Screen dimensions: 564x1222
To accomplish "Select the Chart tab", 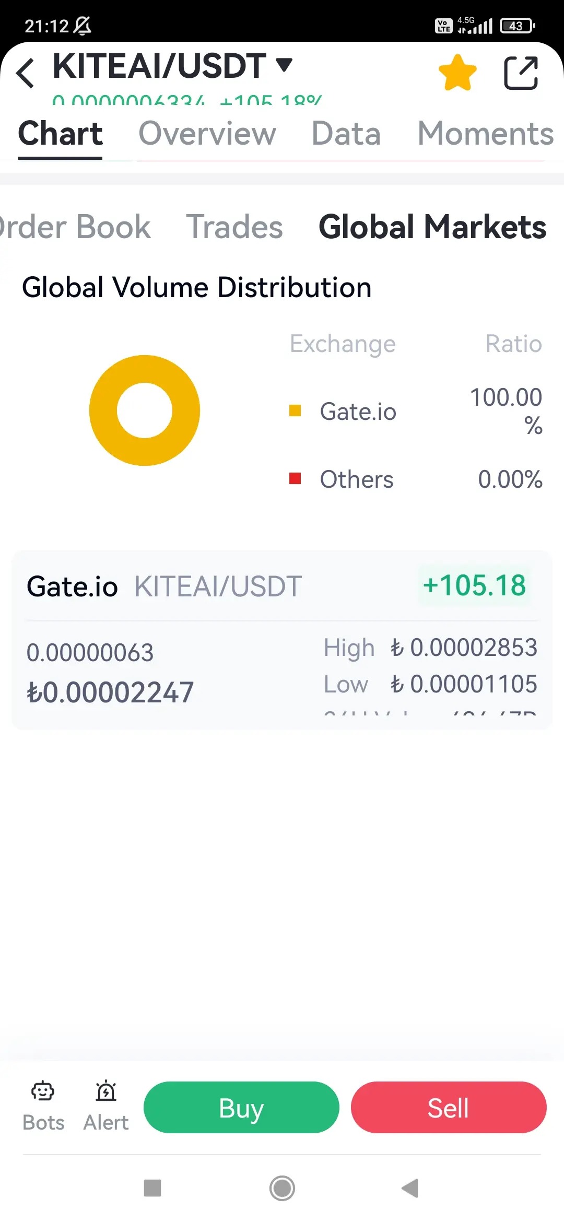I will click(x=60, y=134).
